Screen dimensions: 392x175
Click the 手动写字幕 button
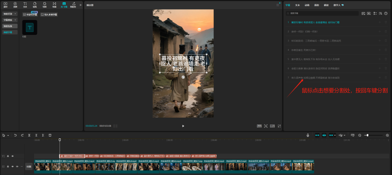(x=30, y=15)
